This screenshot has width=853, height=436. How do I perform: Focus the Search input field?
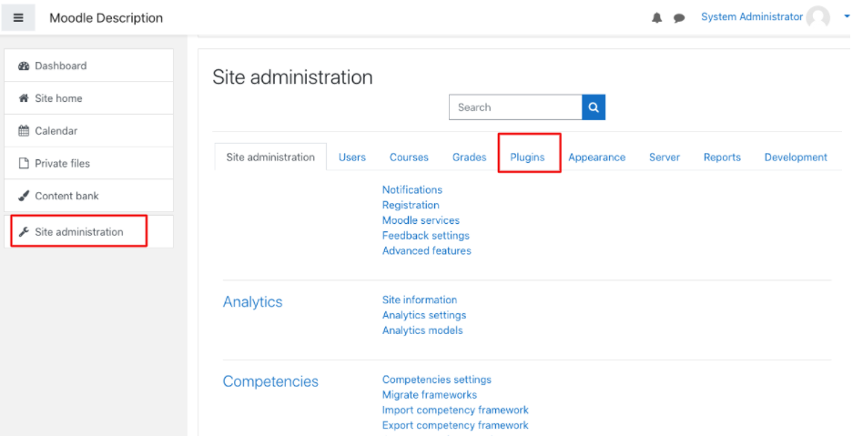tap(515, 107)
